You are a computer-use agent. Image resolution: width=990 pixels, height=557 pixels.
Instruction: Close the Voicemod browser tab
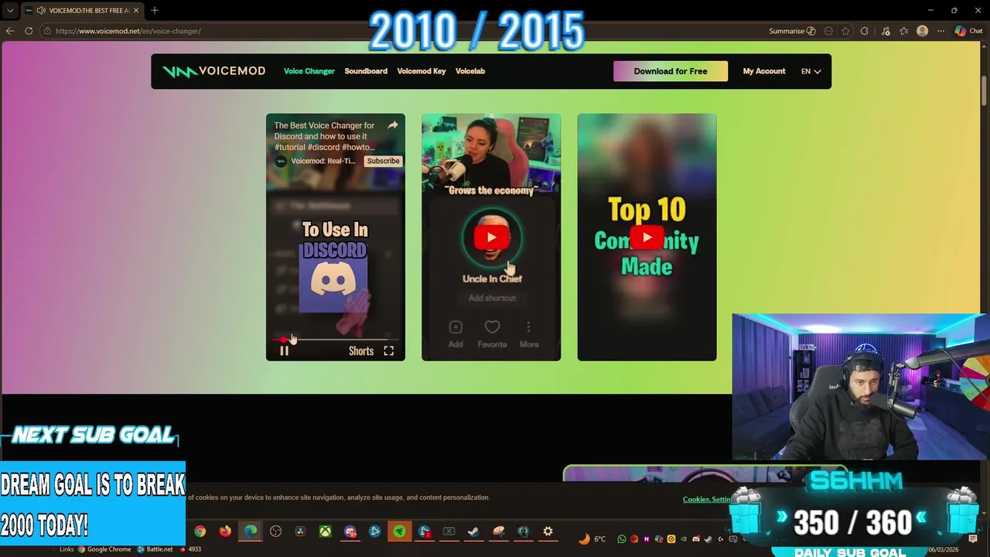click(x=136, y=11)
